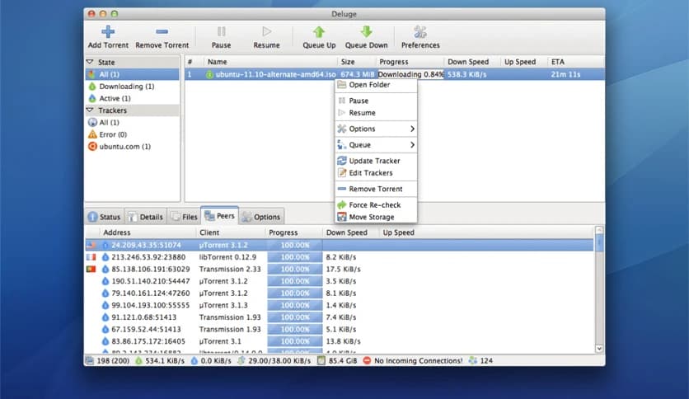689x399 pixels.
Task: Select peer 79.140.161.124:47260
Action: click(x=340, y=293)
